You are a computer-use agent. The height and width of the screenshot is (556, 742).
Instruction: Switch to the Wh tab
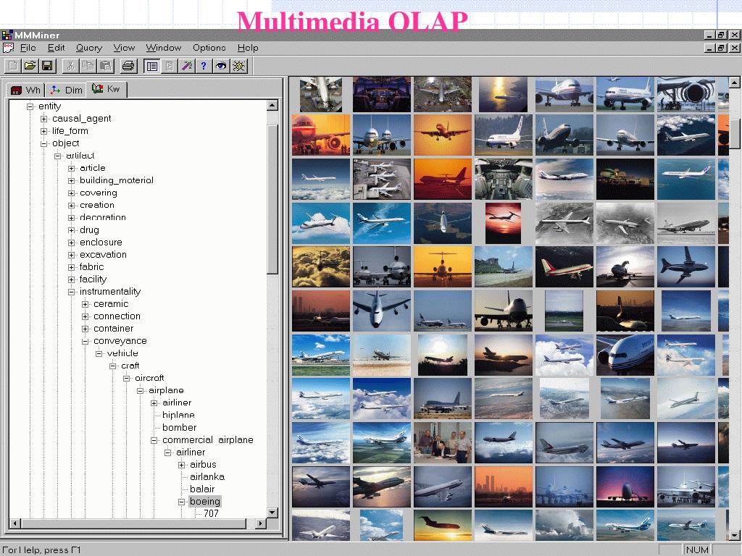25,90
